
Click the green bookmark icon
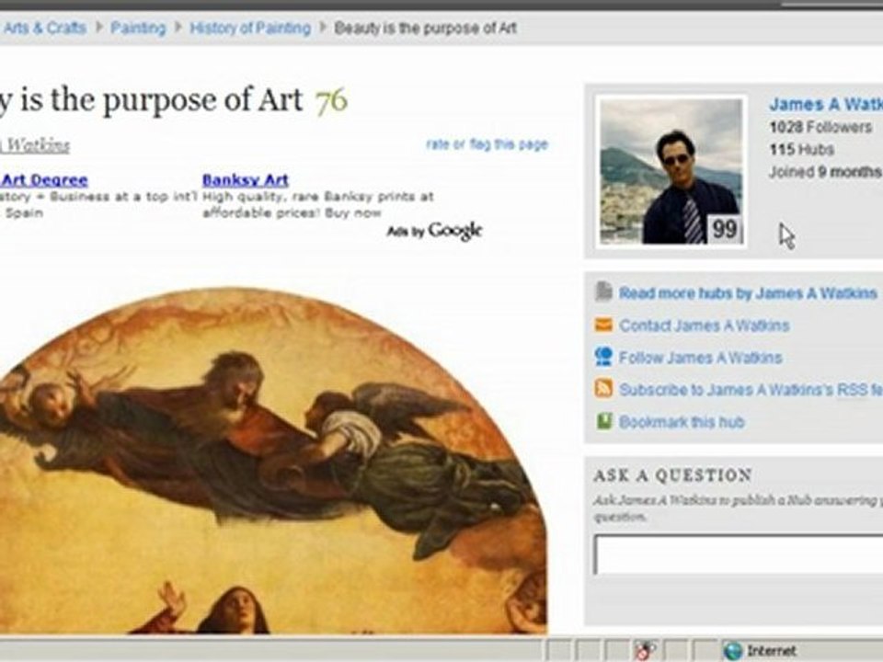tap(603, 421)
